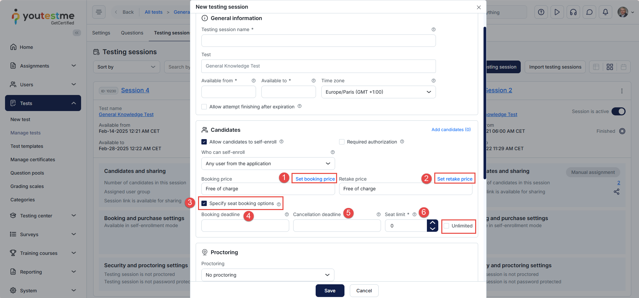Expand the Assignments sidebar menu
Image resolution: width=639 pixels, height=298 pixels.
43,66
